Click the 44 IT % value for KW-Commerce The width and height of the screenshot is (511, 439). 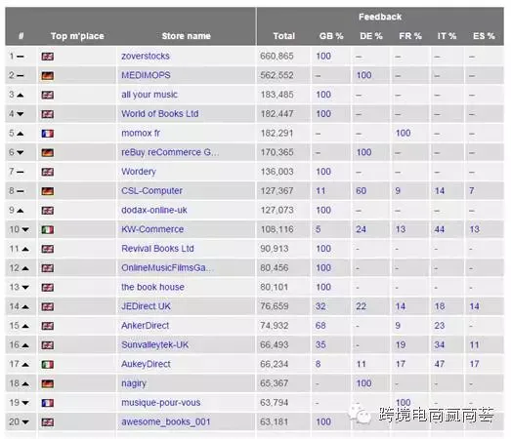pos(440,229)
